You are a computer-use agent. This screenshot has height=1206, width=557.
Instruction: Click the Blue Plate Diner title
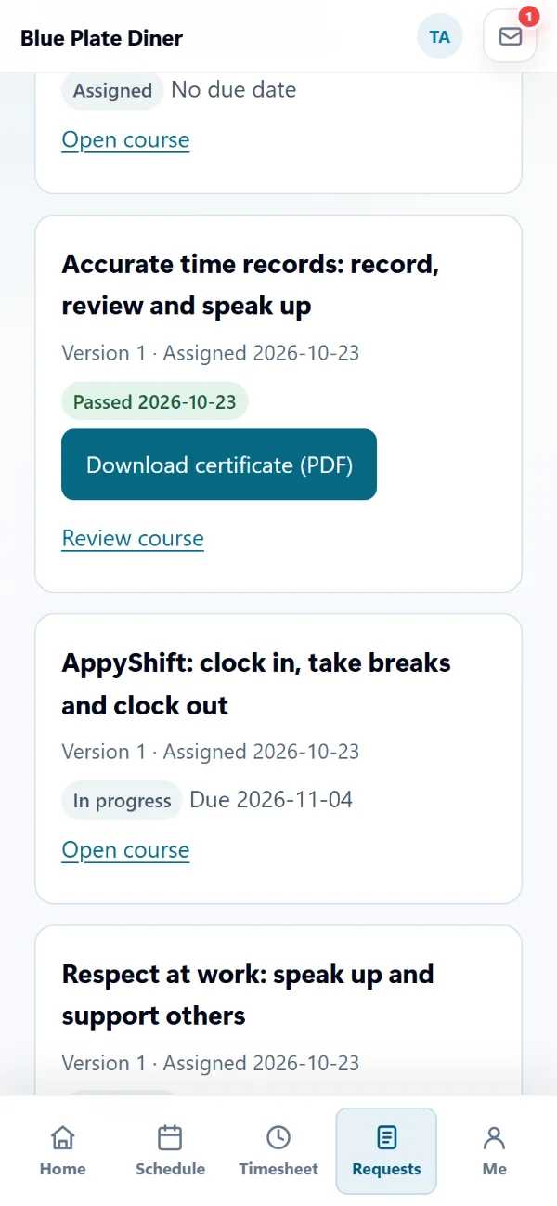pyautogui.click(x=101, y=38)
